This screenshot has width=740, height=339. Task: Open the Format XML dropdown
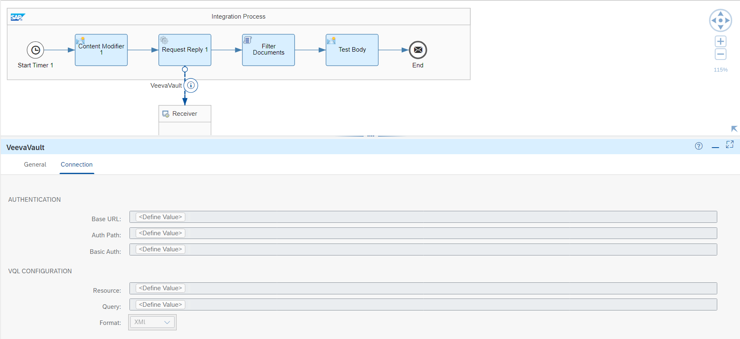point(152,322)
